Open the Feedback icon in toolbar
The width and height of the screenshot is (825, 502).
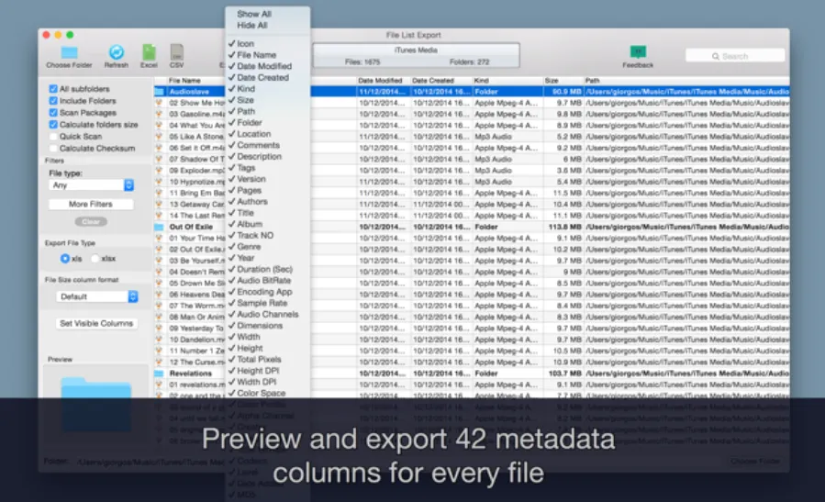638,51
